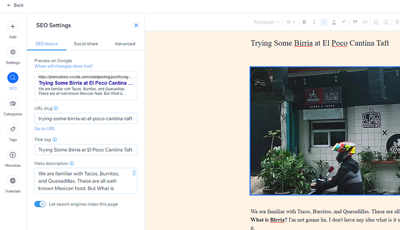Image resolution: width=400 pixels, height=230 pixels.
Task: Switch to the SEO basics tab
Action: 47,44
